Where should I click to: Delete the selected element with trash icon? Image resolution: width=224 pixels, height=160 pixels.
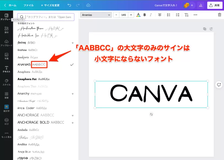tap(220, 15)
